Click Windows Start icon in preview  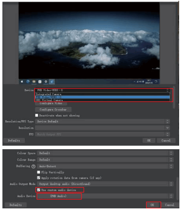tap(22, 82)
